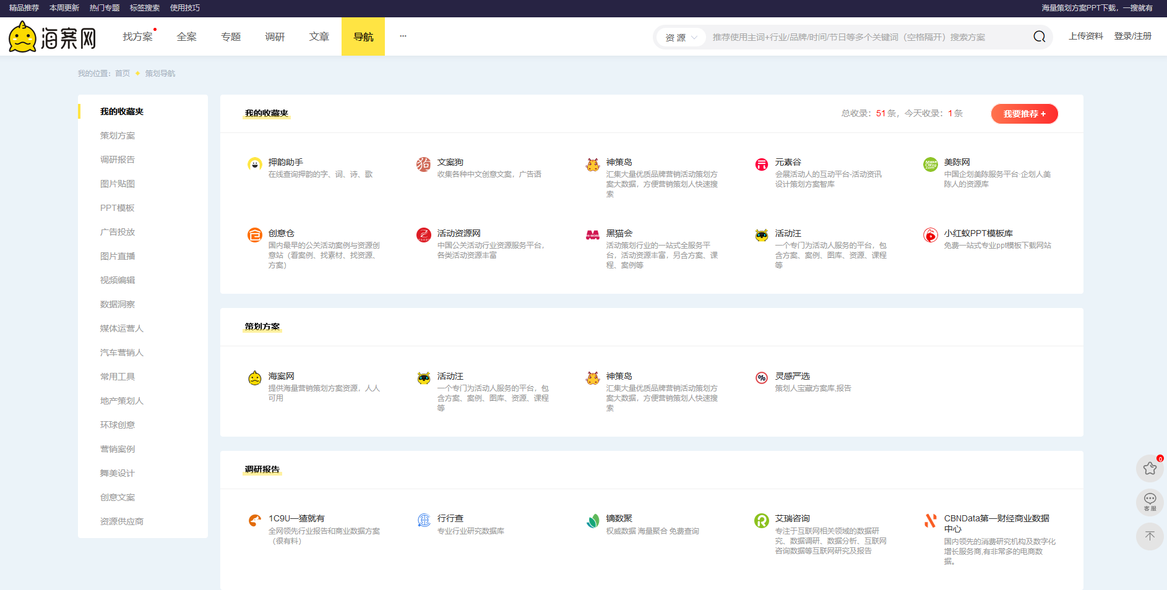Open the 全案 nav tab
Screen dimensions: 1167x590
click(x=186, y=36)
